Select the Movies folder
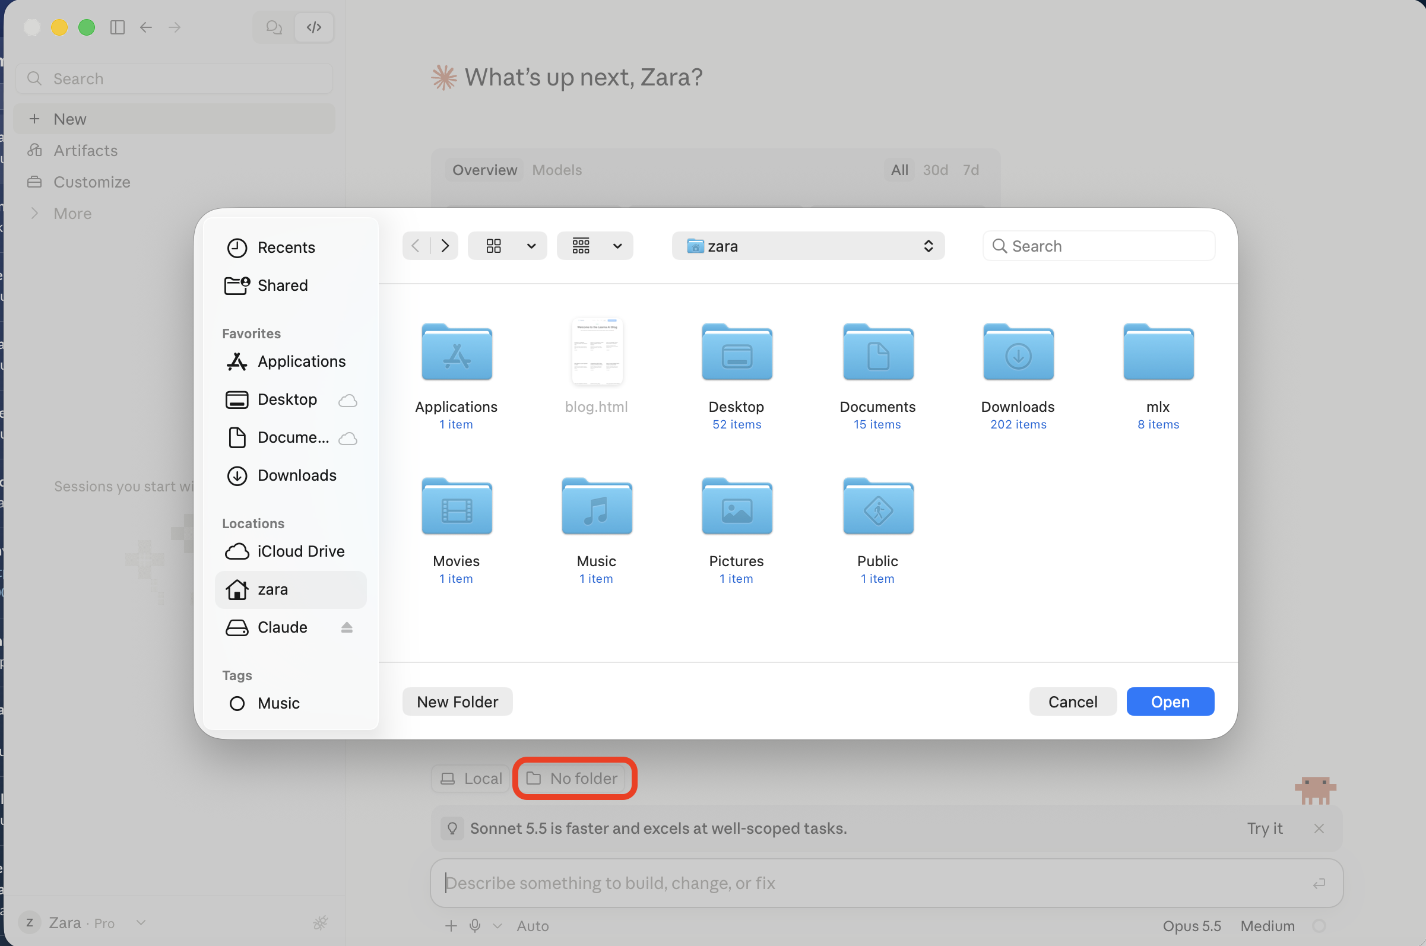The height and width of the screenshot is (946, 1426). pyautogui.click(x=456, y=507)
